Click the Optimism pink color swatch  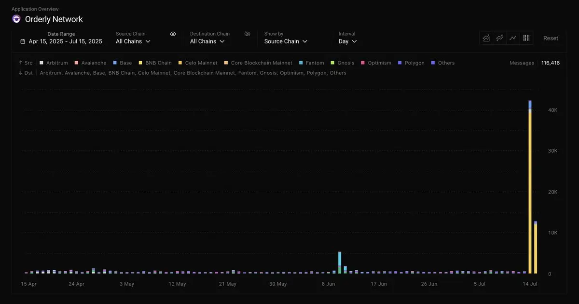tap(363, 63)
